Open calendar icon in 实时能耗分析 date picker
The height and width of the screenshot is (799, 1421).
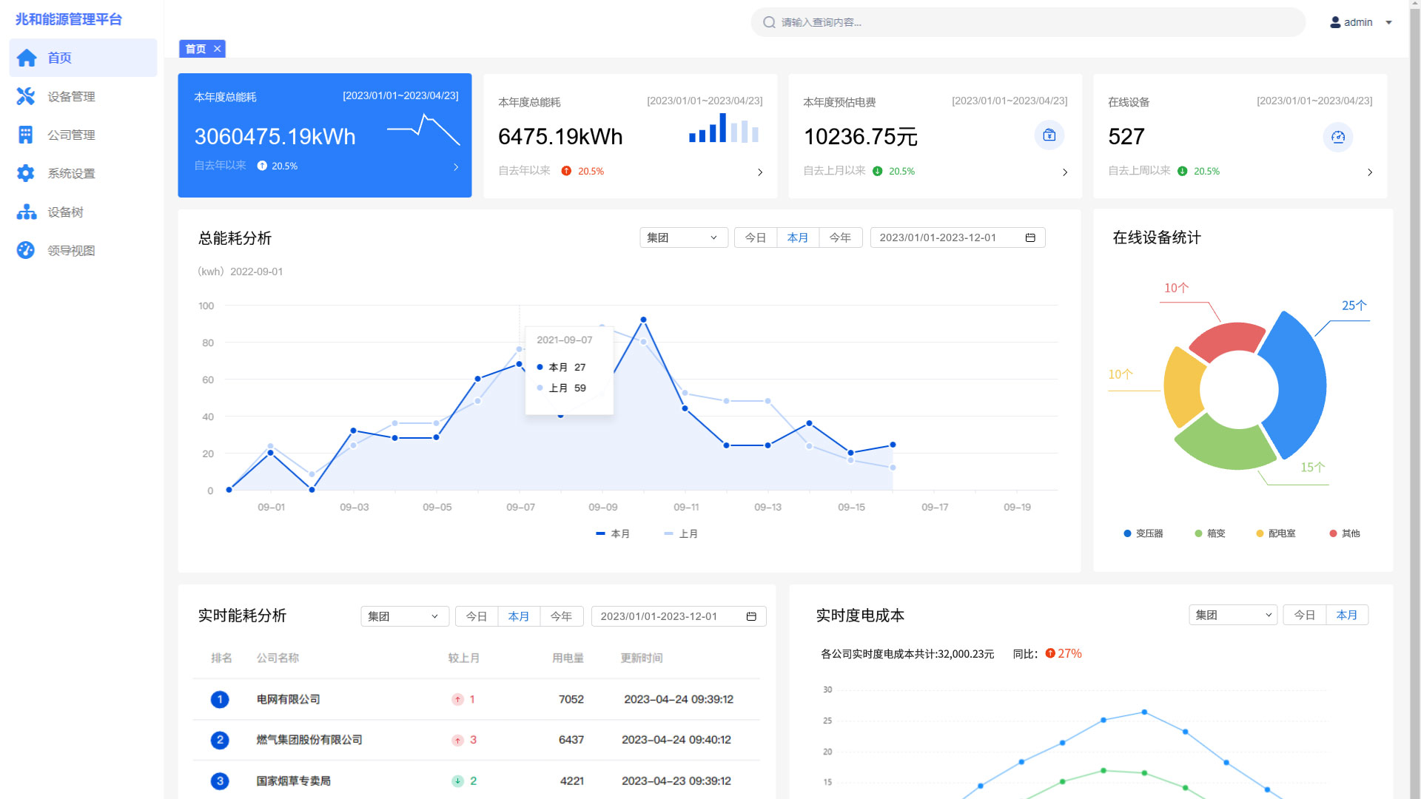coord(751,616)
